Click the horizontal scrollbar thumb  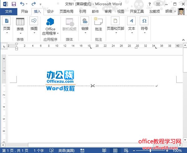tap(91, 145)
